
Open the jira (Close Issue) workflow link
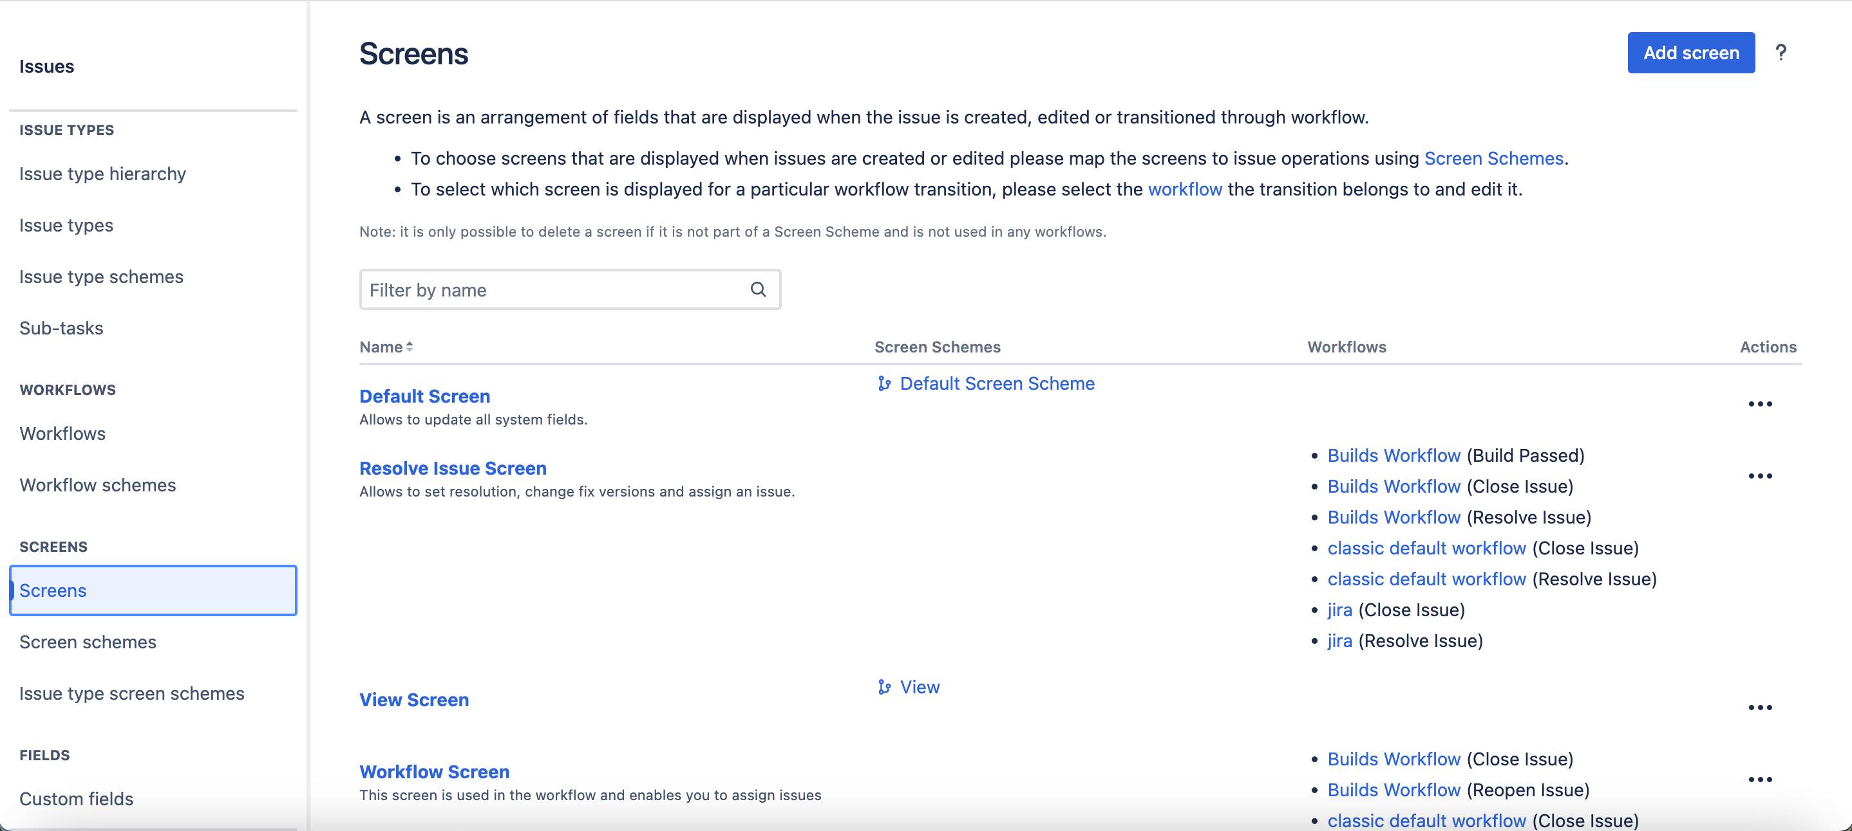(1339, 610)
